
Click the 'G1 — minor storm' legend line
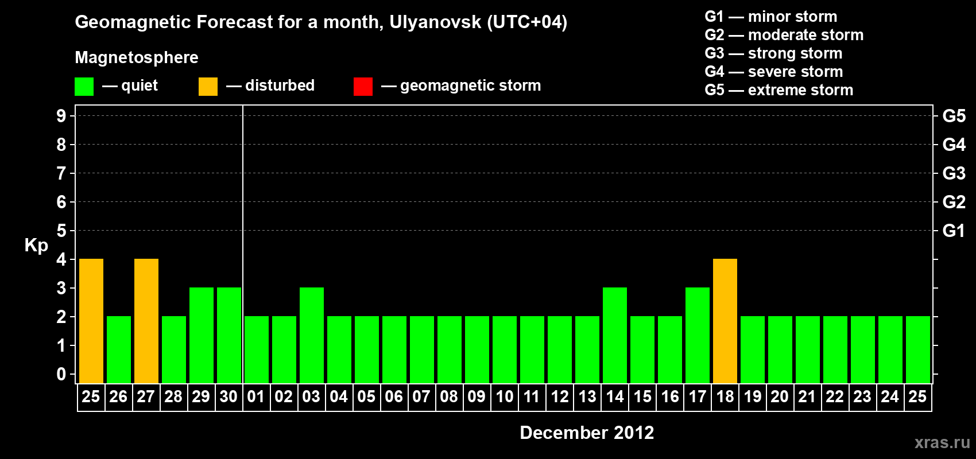(771, 17)
